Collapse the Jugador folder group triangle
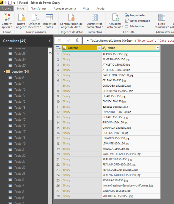The width and height of the screenshot is (174, 204). [4, 71]
